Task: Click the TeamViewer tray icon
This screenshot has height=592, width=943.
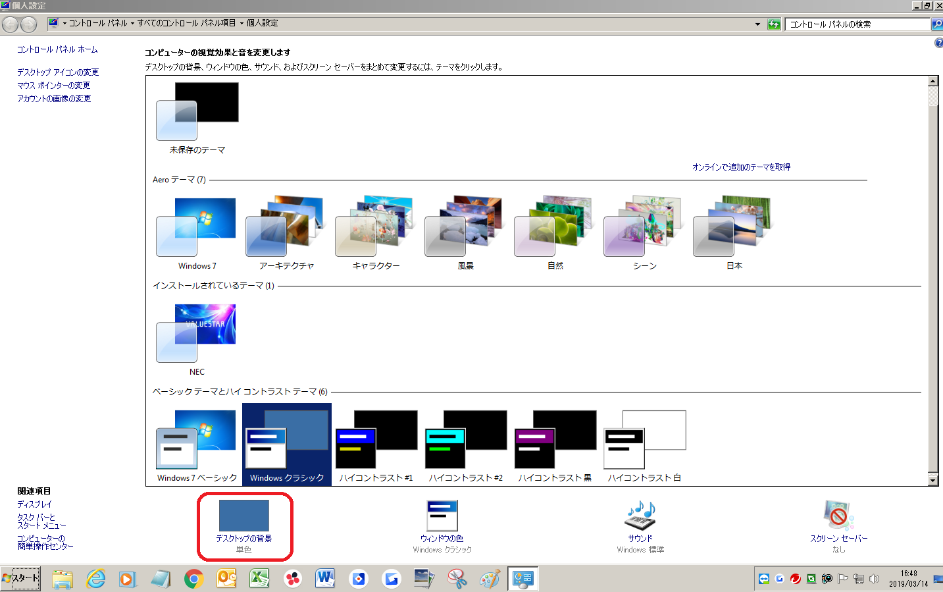Action: [764, 579]
